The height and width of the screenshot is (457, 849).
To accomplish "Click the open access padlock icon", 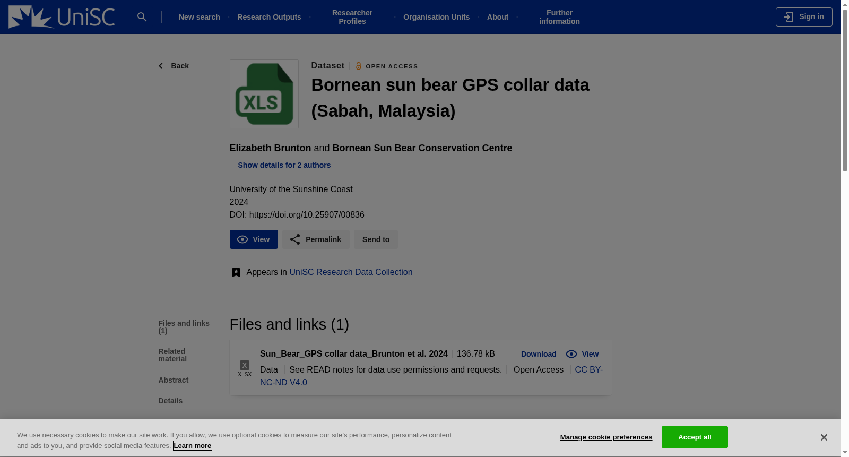I will (x=359, y=66).
